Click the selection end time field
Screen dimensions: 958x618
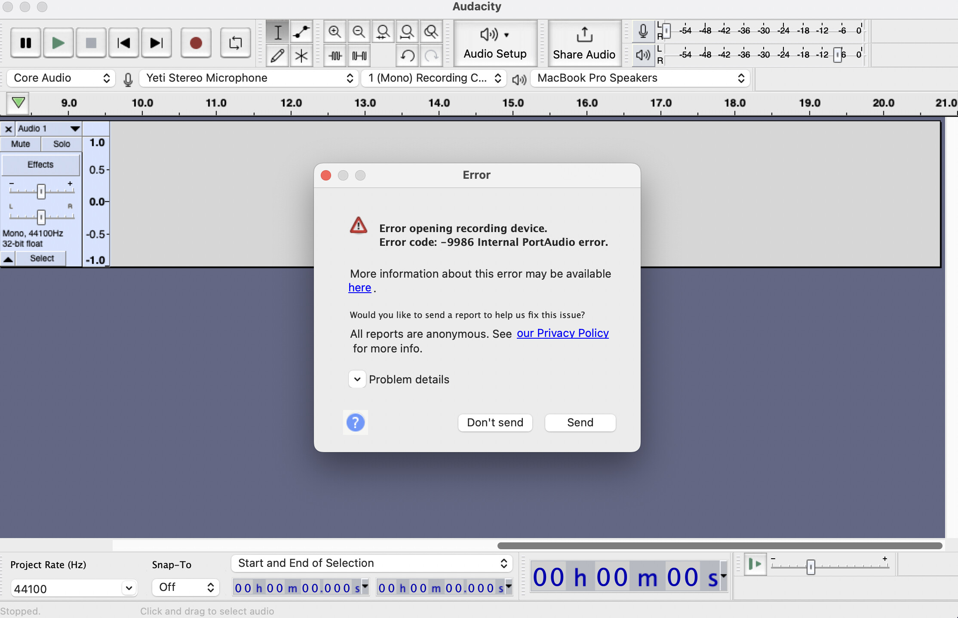444,587
